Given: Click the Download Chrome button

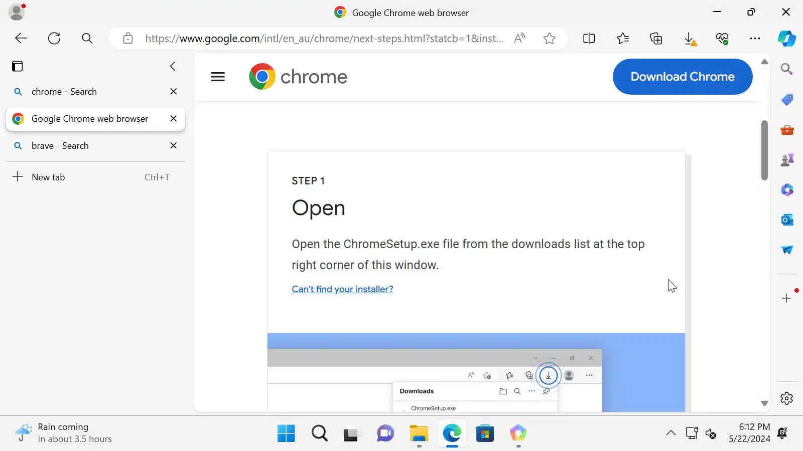Looking at the screenshot, I should [683, 77].
